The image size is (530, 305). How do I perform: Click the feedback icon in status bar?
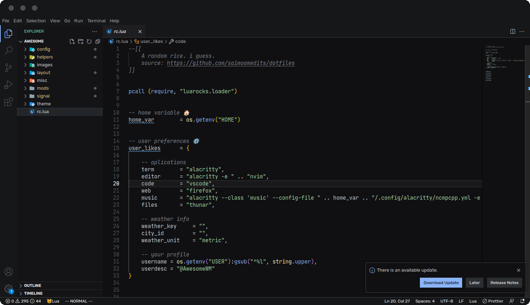(x=512, y=301)
